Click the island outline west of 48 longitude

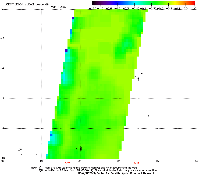pyautogui.click(x=20, y=150)
